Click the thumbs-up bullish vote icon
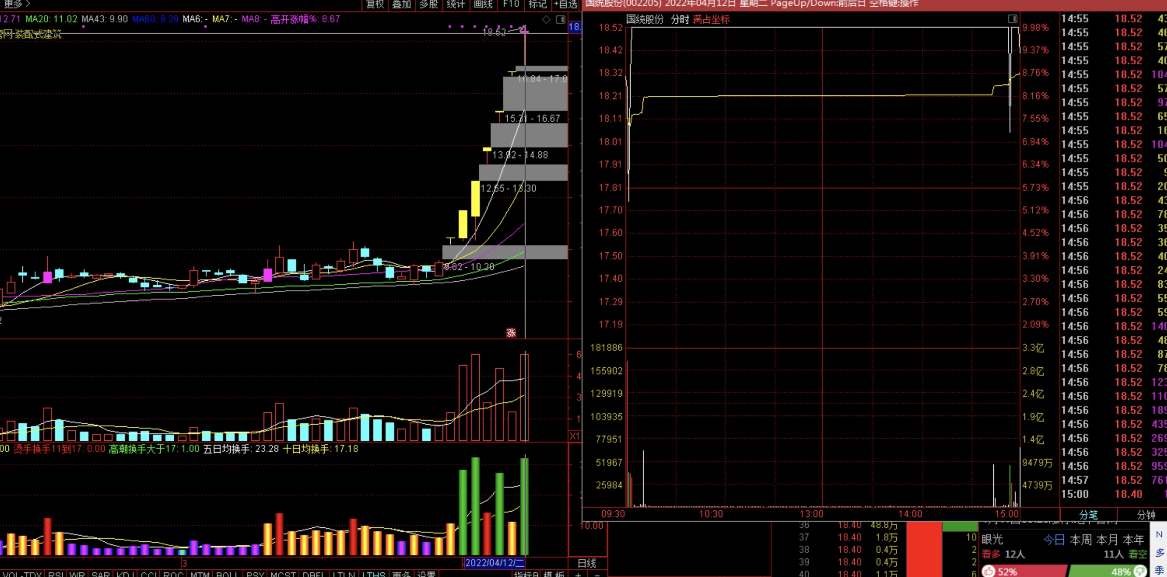 point(988,571)
